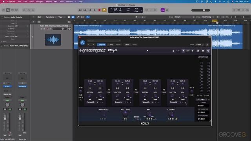Click the Ceiling 0.0 dB value field
Viewport: 251px width, 141px height.
171,119
